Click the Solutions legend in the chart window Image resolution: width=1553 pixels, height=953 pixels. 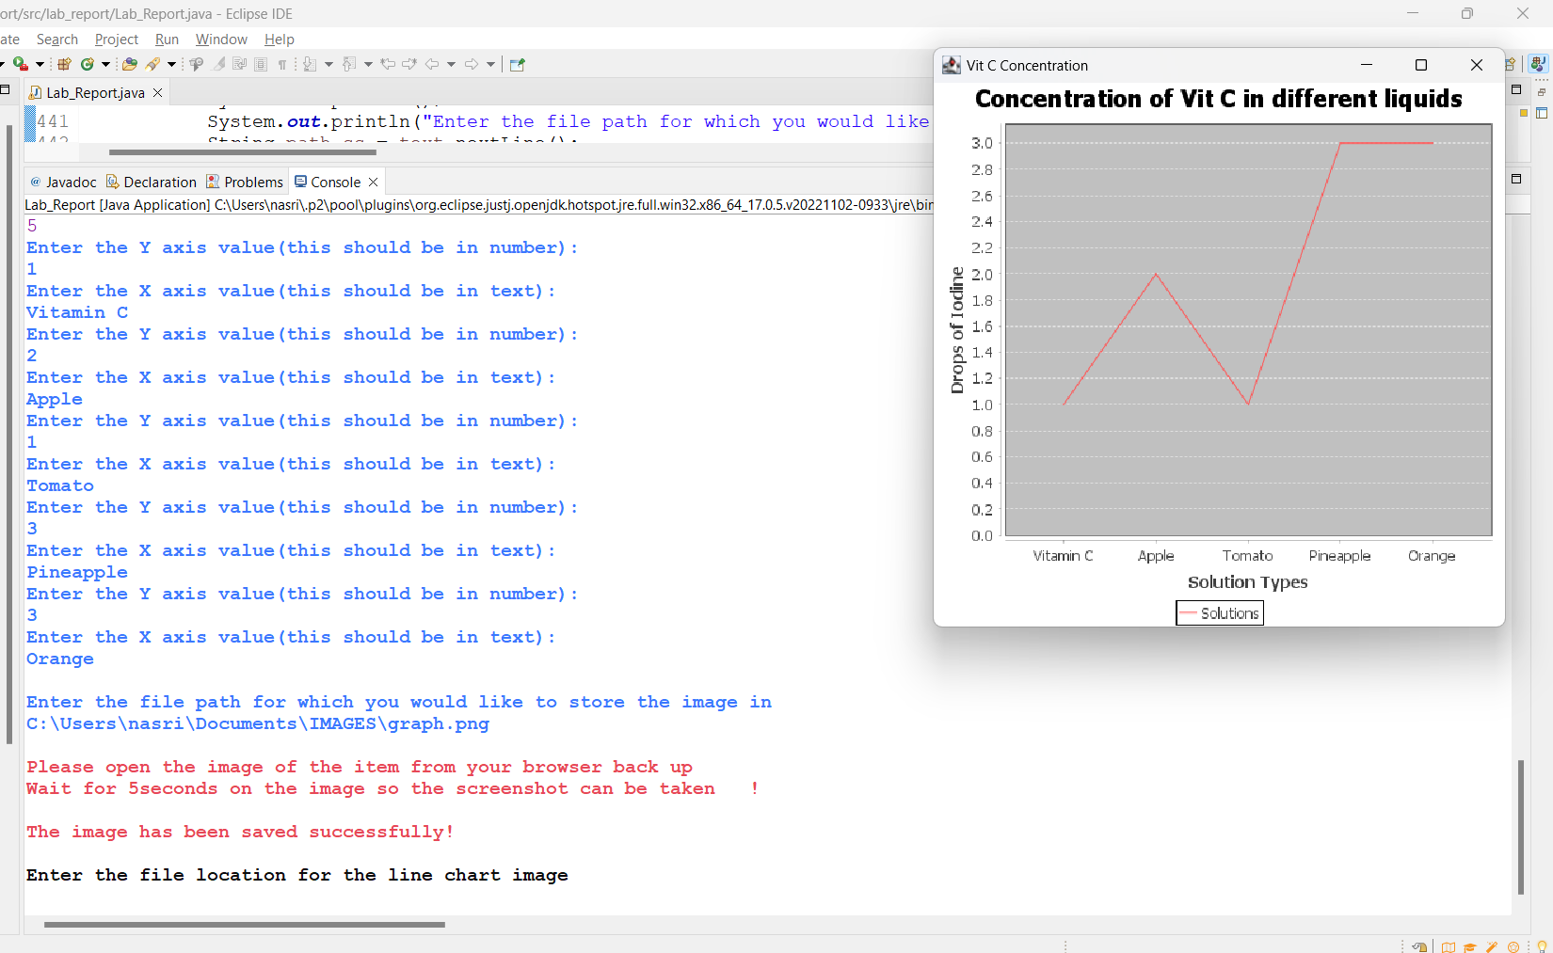pos(1220,613)
